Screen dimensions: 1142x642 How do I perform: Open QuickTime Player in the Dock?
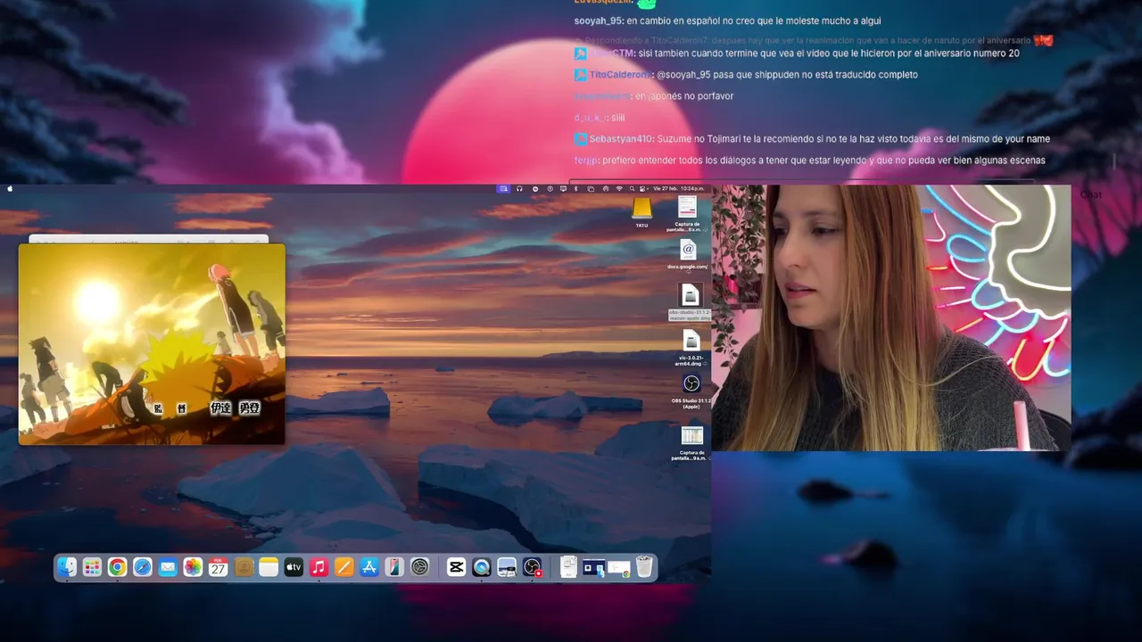click(x=482, y=567)
